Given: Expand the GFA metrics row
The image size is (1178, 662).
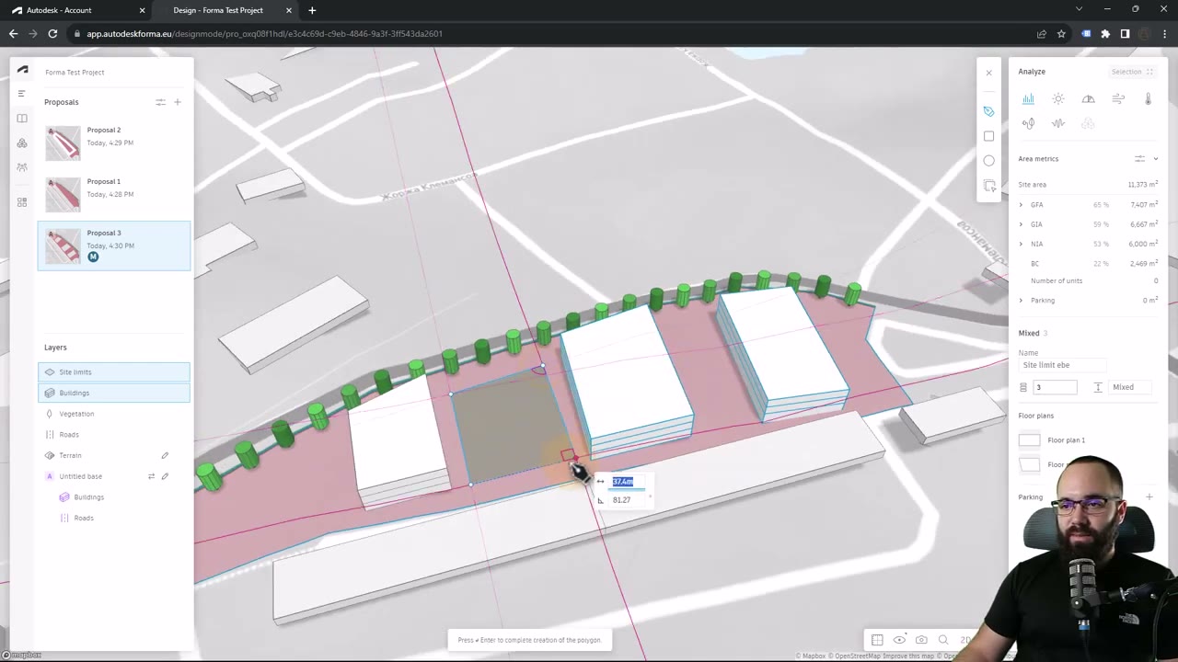Looking at the screenshot, I should click(1021, 205).
